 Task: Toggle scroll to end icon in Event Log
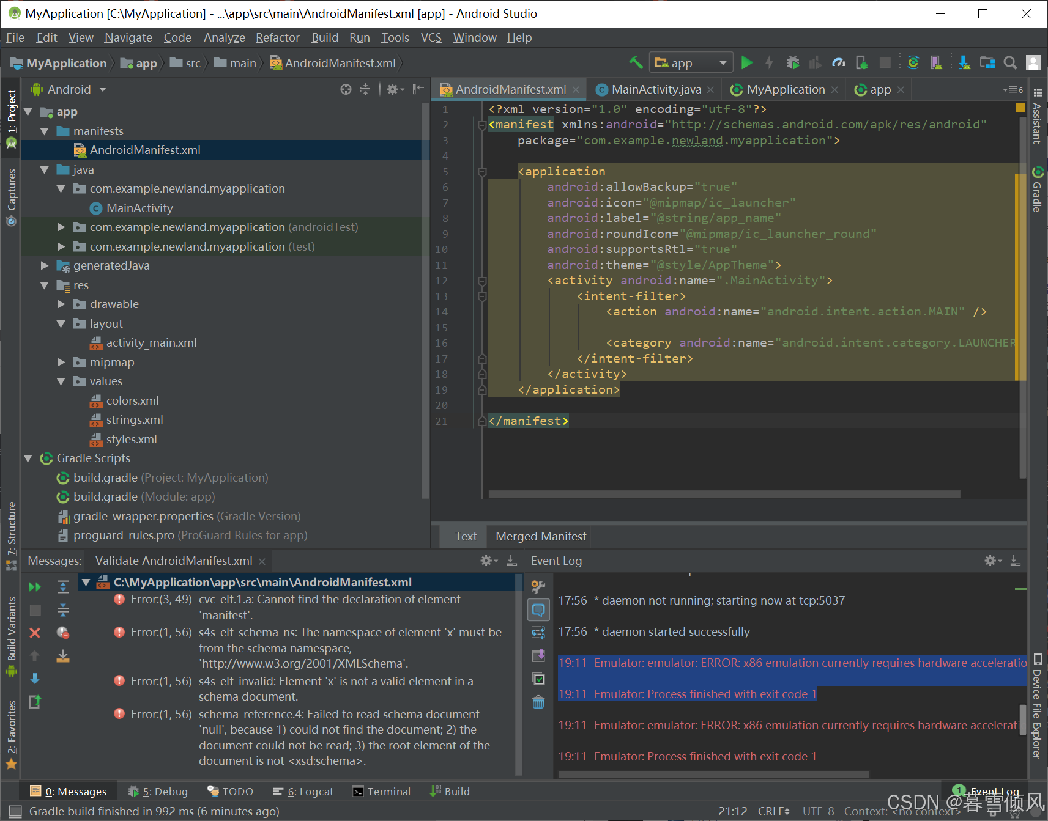pyautogui.click(x=538, y=656)
